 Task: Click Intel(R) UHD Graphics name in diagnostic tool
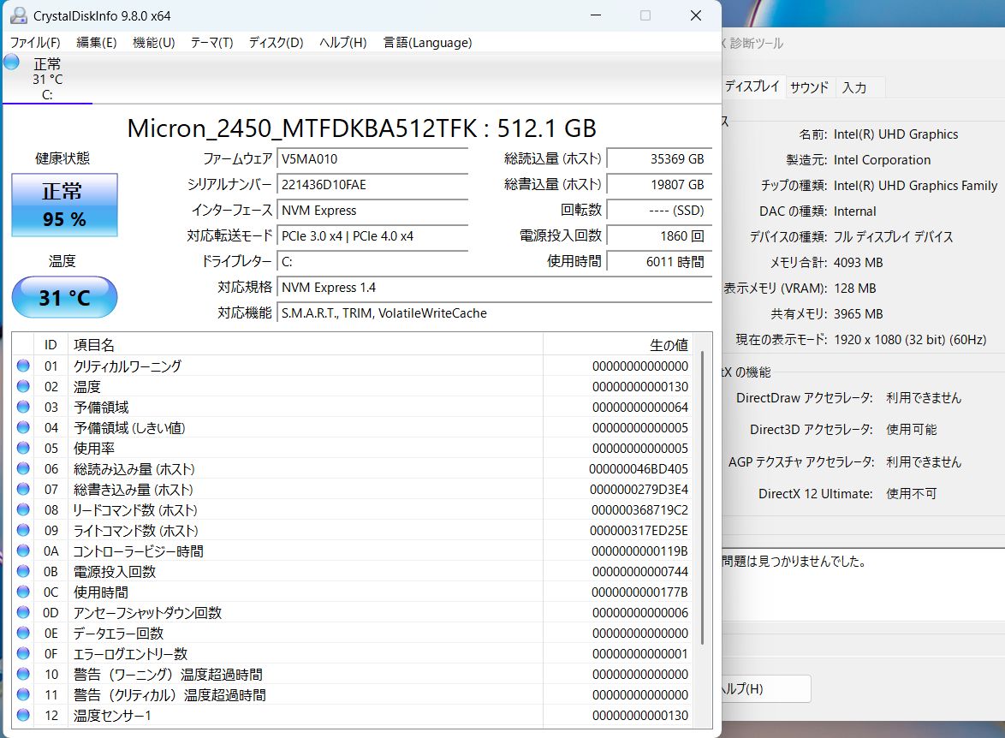click(895, 134)
